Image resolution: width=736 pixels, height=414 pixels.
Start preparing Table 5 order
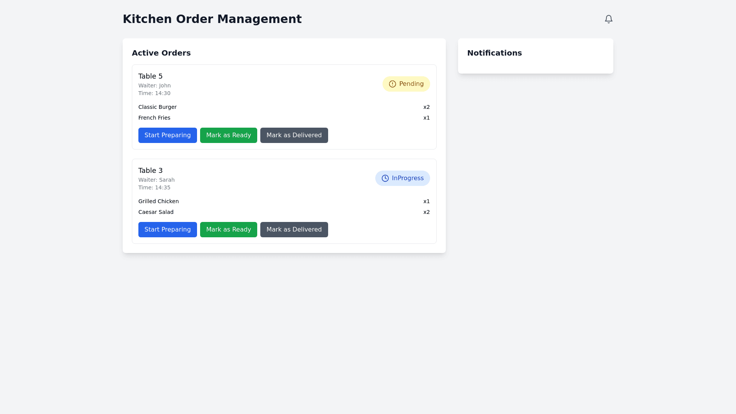168,135
